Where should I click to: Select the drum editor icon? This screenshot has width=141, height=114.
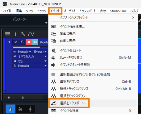20,109
